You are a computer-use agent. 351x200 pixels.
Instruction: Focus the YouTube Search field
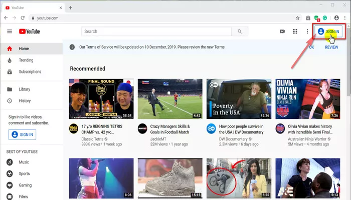pyautogui.click(x=156, y=31)
